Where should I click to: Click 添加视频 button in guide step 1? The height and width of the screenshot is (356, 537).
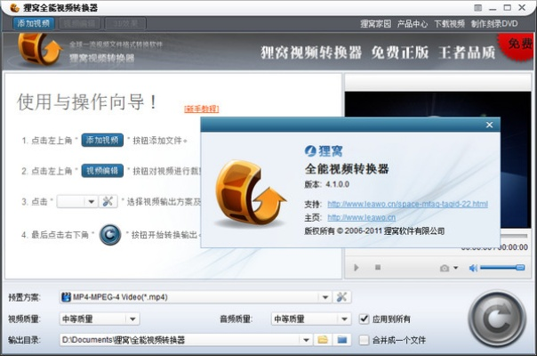tap(102, 140)
